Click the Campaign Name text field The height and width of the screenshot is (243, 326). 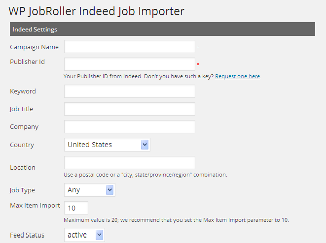(130, 47)
